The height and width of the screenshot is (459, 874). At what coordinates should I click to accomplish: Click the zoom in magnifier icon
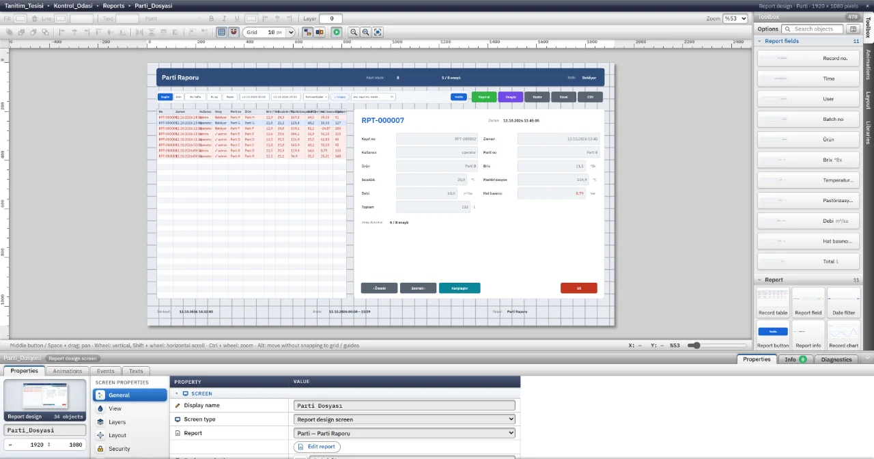(366, 32)
